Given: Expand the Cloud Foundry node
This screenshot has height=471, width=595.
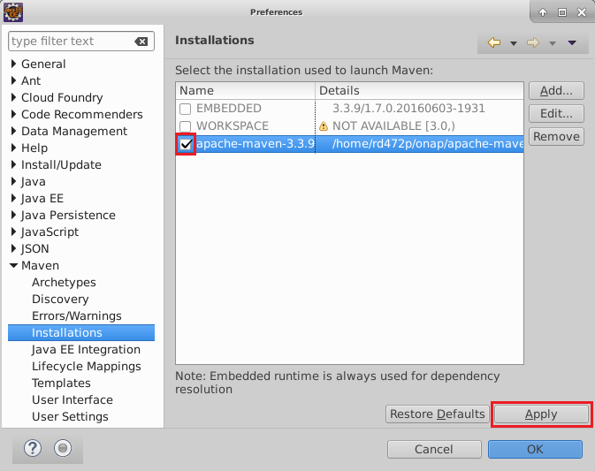Looking at the screenshot, I should tap(13, 97).
